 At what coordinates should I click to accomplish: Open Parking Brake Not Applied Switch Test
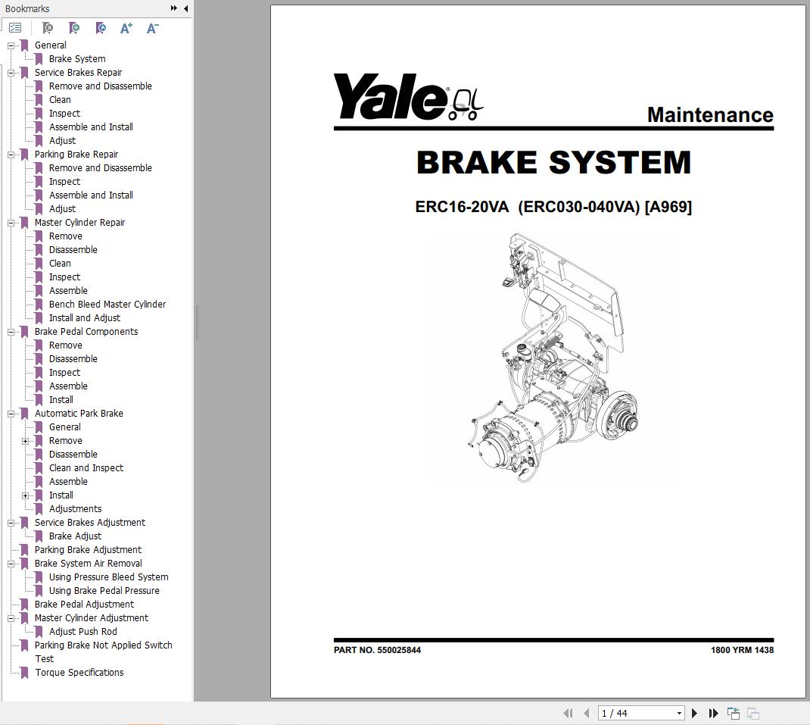(x=103, y=652)
